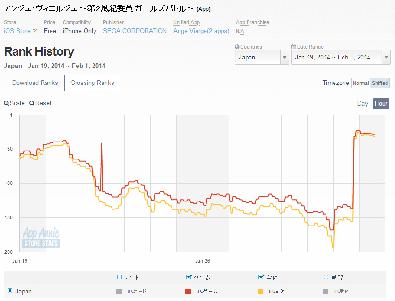395x301 pixels.
Task: Uncheck the ゲーム category checkbox
Action: [x=189, y=277]
